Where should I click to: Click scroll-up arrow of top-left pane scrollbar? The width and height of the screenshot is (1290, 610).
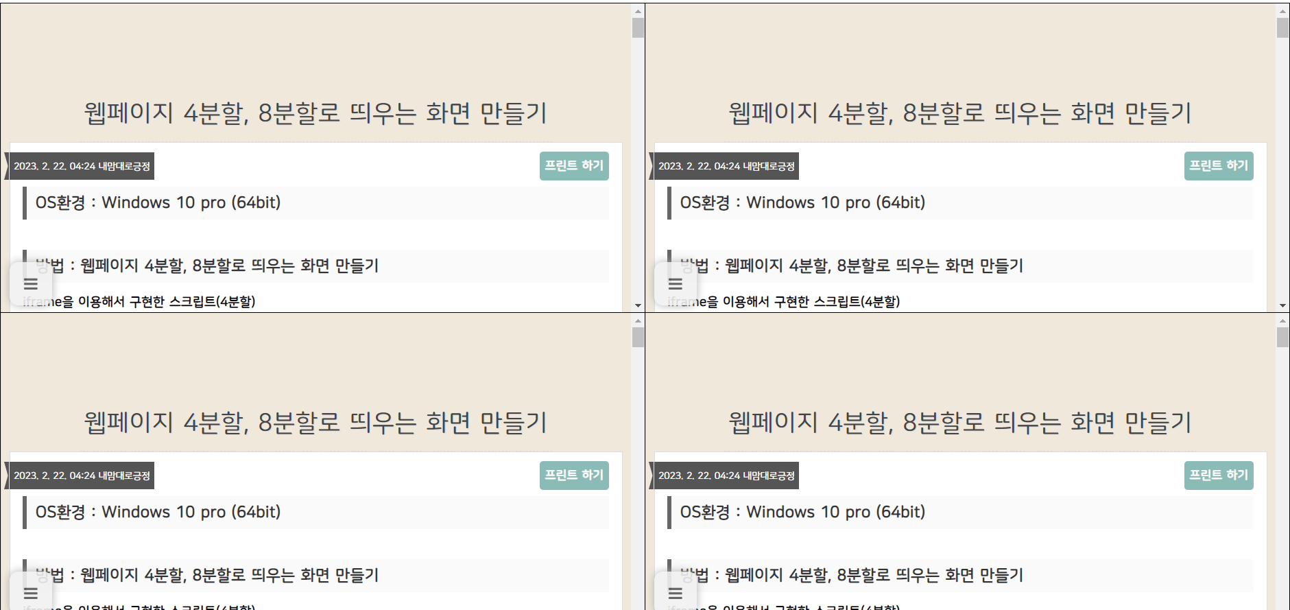click(x=638, y=11)
